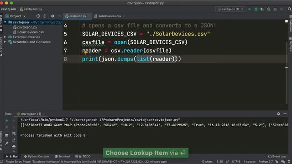Run with coverage icon in main toolbar
The width and height of the screenshot is (292, 164).
click(x=262, y=9)
